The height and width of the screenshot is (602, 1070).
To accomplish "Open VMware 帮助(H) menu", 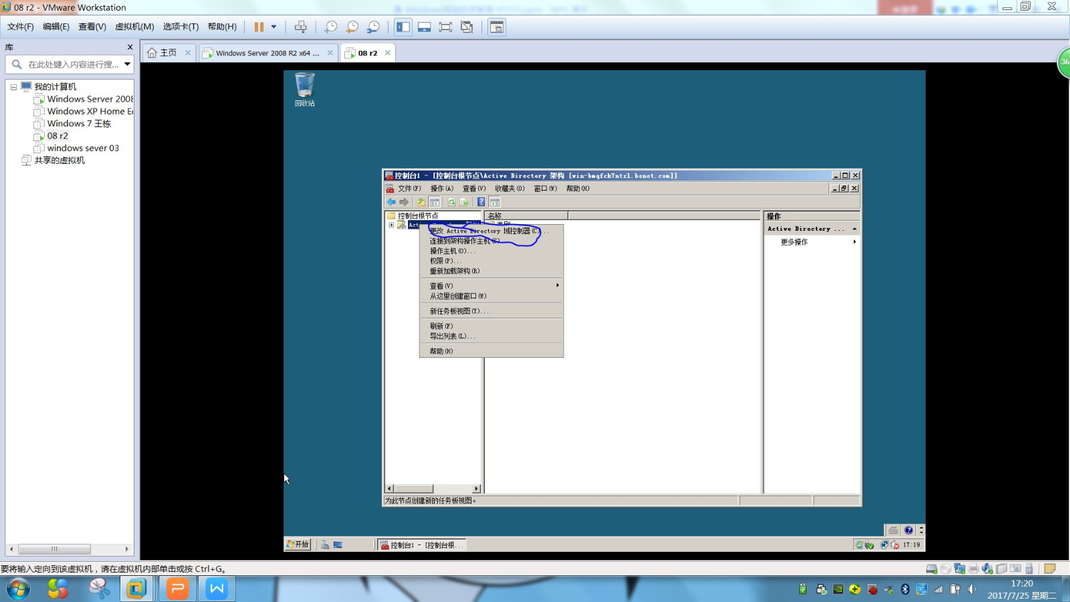I will pyautogui.click(x=222, y=27).
